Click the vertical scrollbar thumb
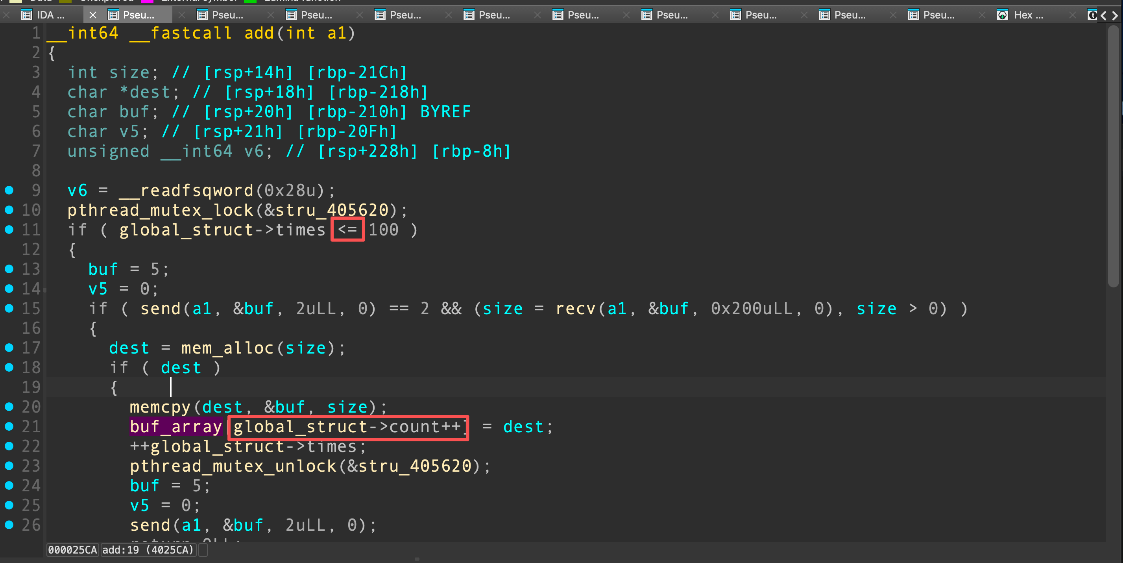The height and width of the screenshot is (563, 1123). tap(1113, 157)
